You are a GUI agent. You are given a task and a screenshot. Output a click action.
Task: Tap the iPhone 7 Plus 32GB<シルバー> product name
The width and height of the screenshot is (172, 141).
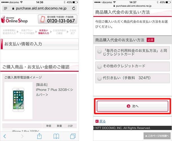point(54,92)
